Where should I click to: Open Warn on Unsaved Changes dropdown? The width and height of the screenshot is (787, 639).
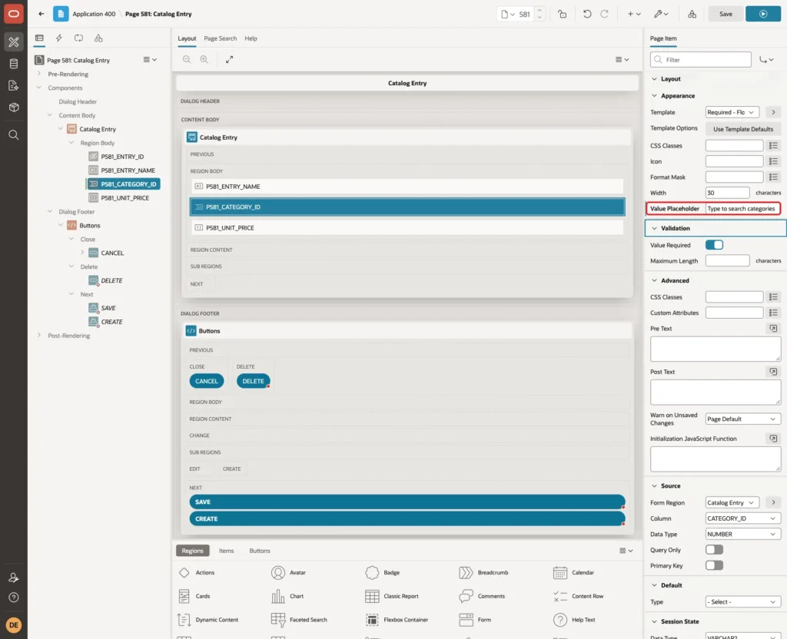click(x=743, y=419)
